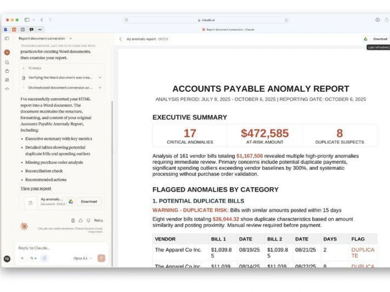Click the attach plus icon in composer
Image resolution: width=390 pixels, height=292 pixels.
tap(22, 258)
